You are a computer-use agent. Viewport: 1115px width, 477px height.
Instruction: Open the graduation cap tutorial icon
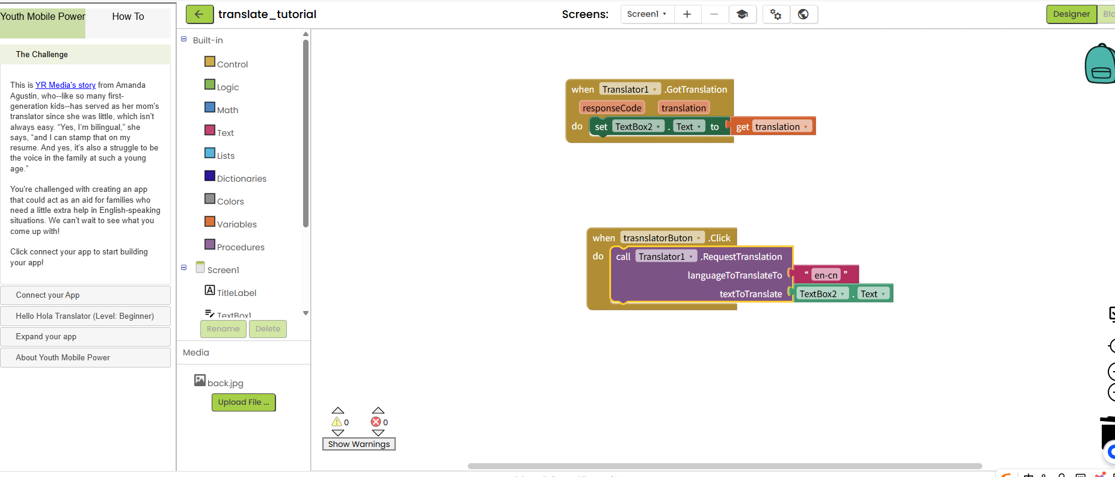click(742, 14)
